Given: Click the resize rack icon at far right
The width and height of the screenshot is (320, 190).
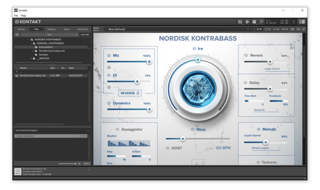Looking at the screenshot, I should pos(304,29).
